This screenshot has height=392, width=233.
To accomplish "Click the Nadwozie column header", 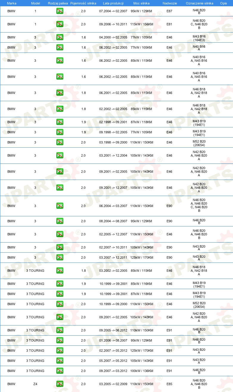I will 170,3.
